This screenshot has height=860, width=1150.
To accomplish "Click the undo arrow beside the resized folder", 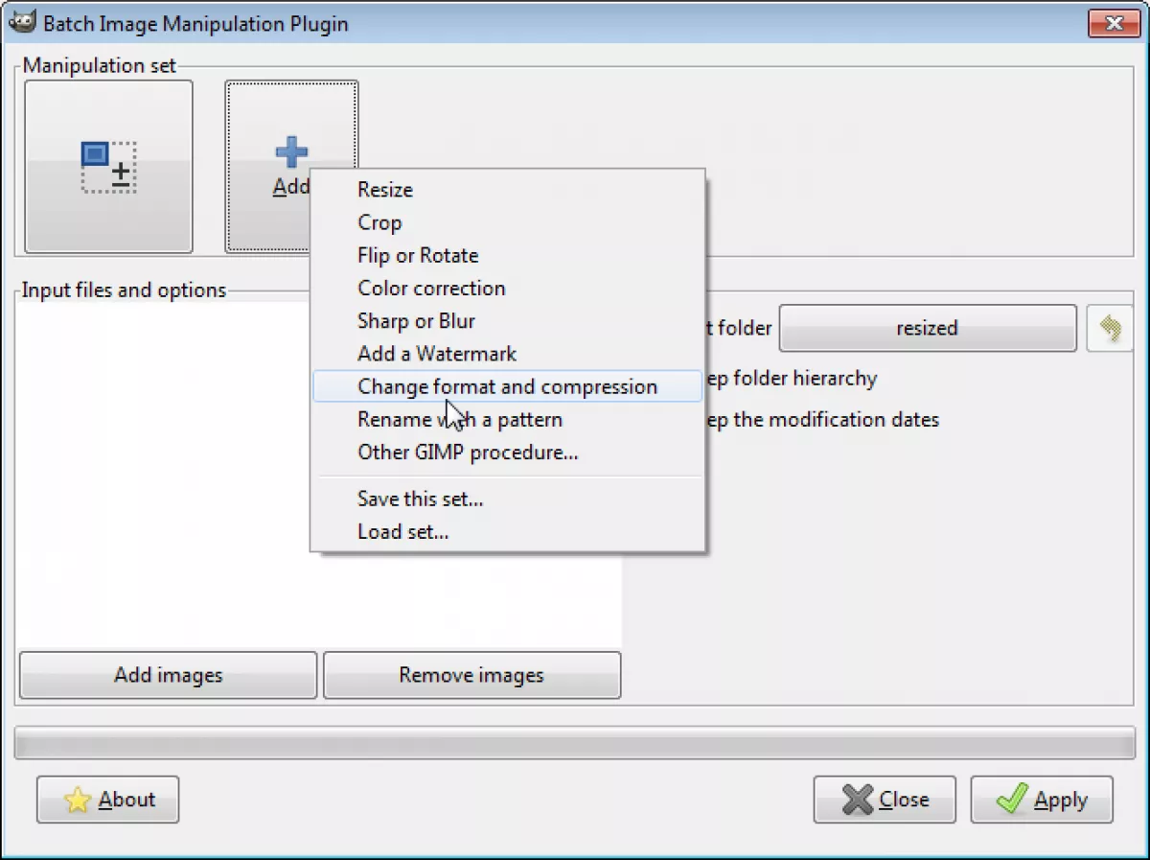I will point(1111,328).
